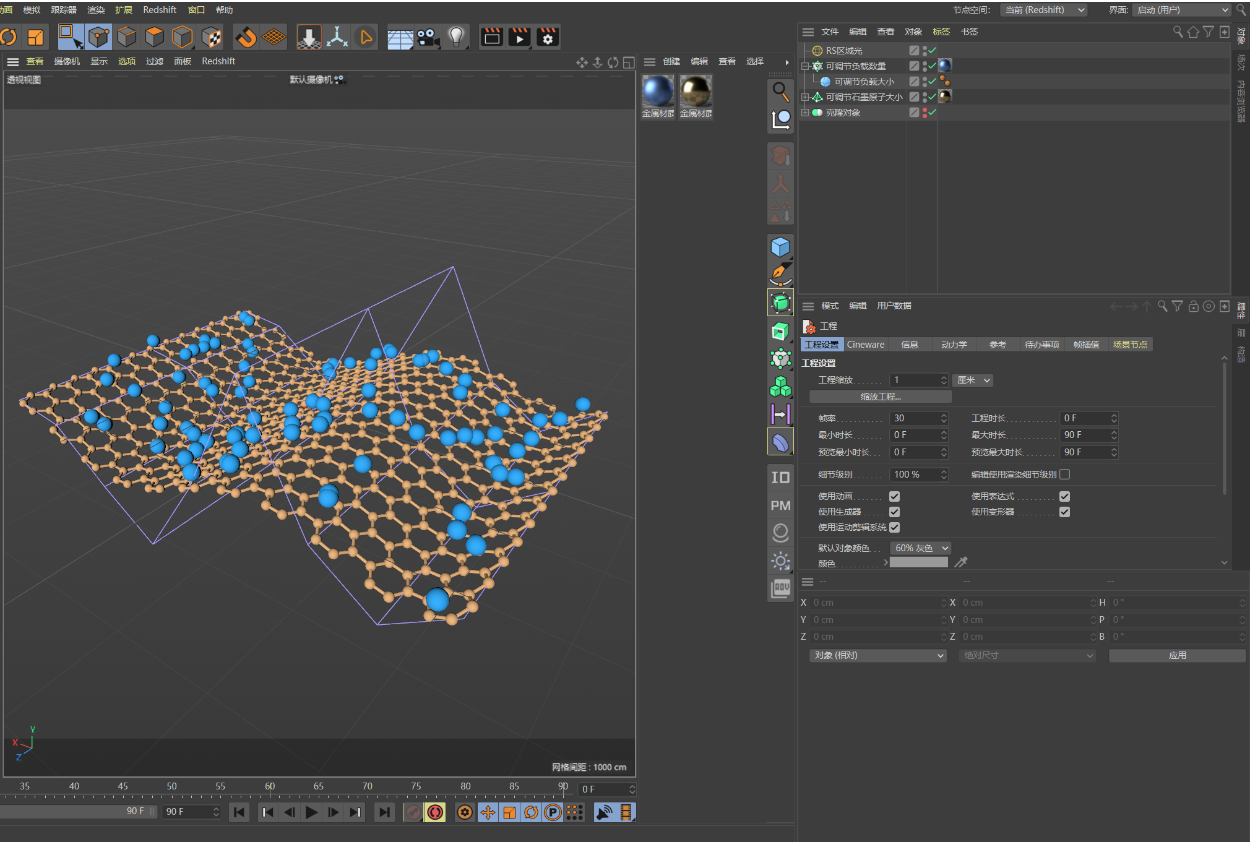This screenshot has width=1250, height=842.
Task: Open the node space Redshift dropdown
Action: [x=1043, y=10]
